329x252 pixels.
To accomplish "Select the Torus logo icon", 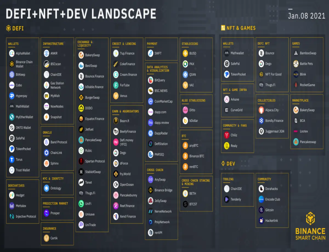I will pyautogui.click(x=12, y=160).
